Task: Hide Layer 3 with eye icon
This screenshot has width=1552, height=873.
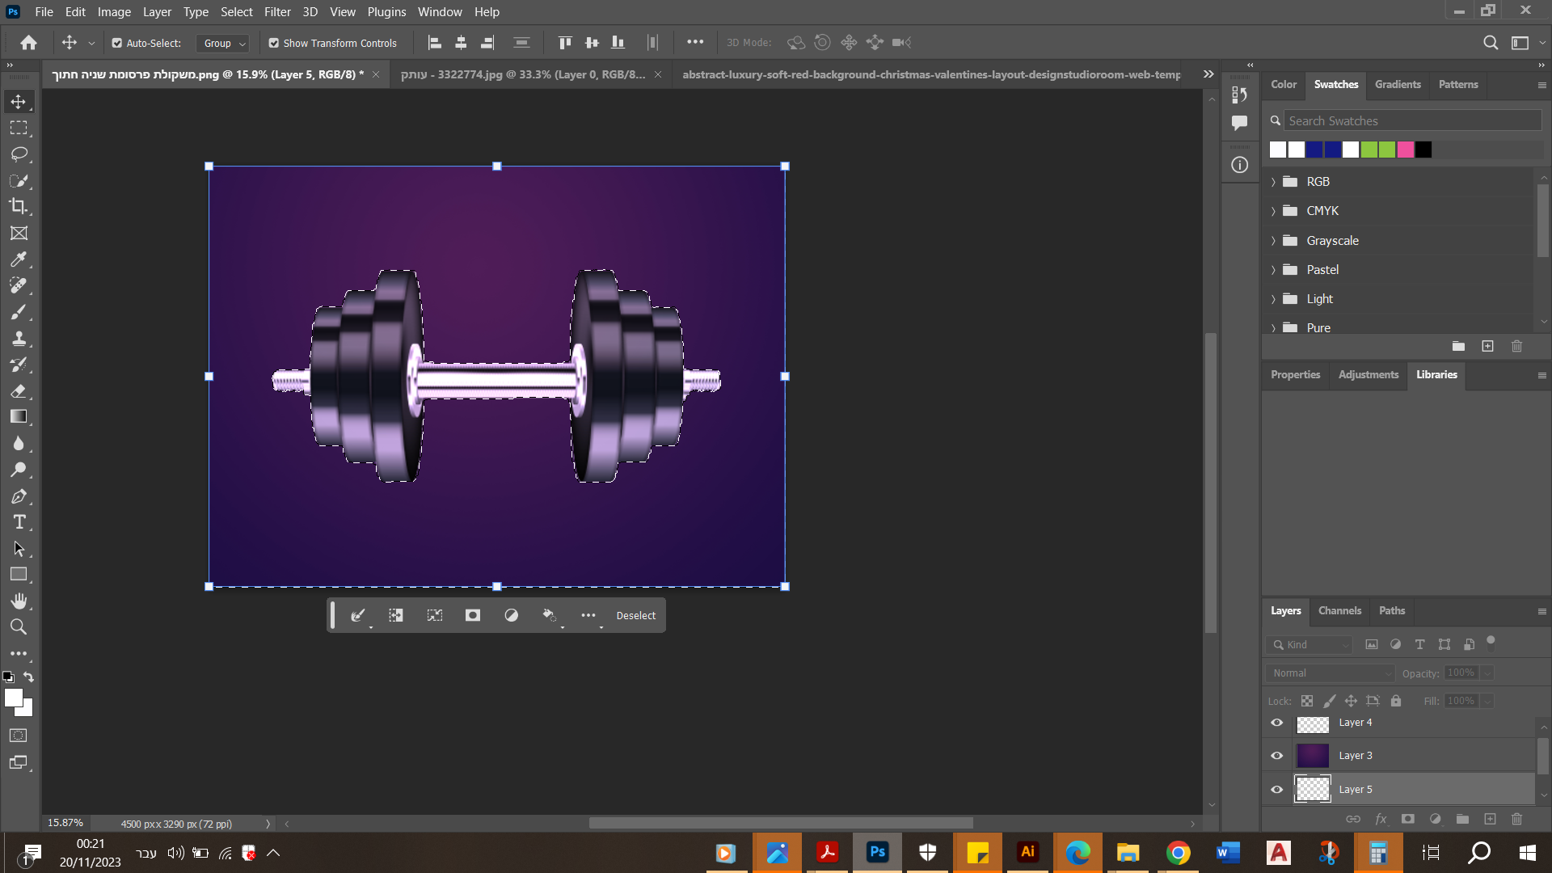Action: click(1276, 756)
